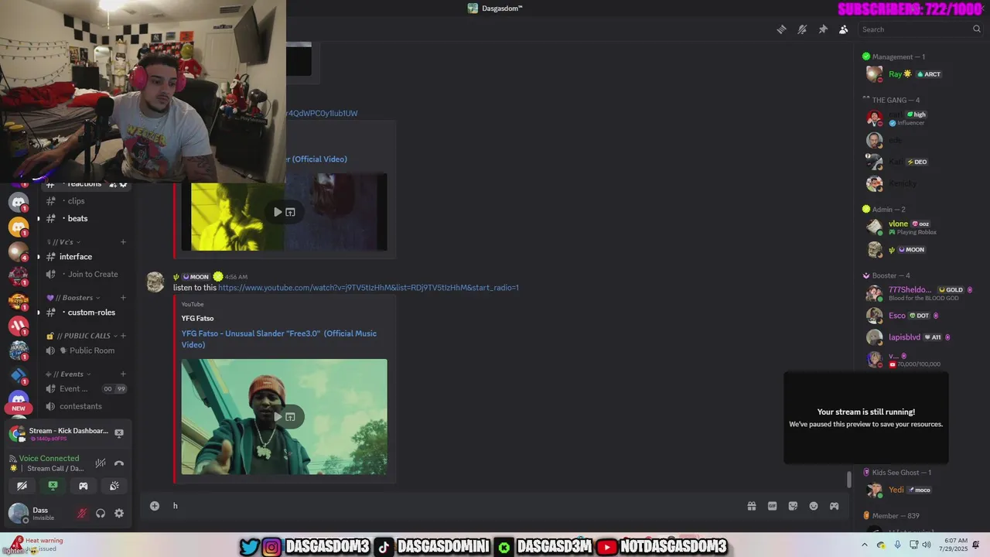Toggle deafen headphones icon
Image resolution: width=990 pixels, height=557 pixels.
pyautogui.click(x=101, y=513)
